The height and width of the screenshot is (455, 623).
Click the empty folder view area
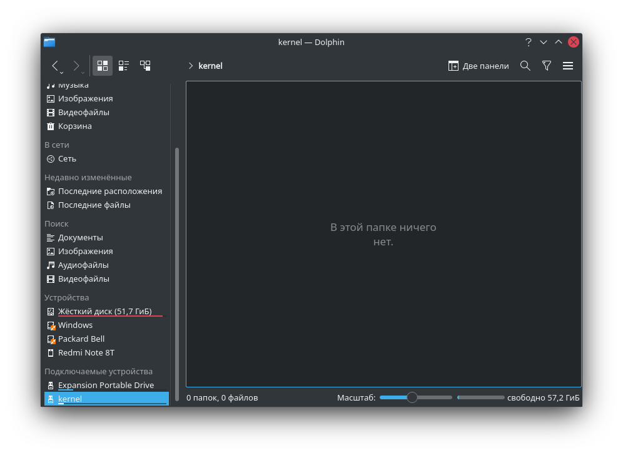[384, 234]
